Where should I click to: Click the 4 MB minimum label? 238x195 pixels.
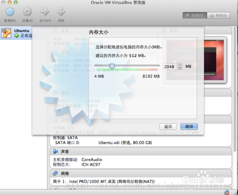click(99, 77)
